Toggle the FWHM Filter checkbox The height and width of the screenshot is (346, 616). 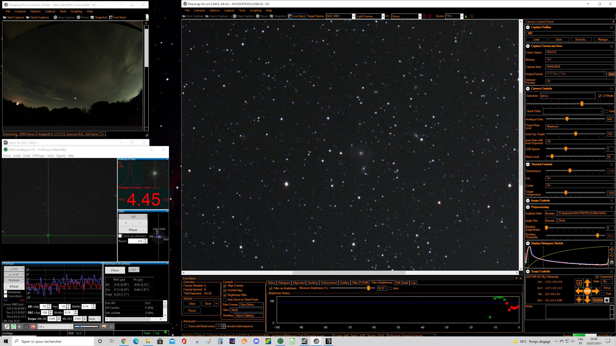[x=225, y=290]
